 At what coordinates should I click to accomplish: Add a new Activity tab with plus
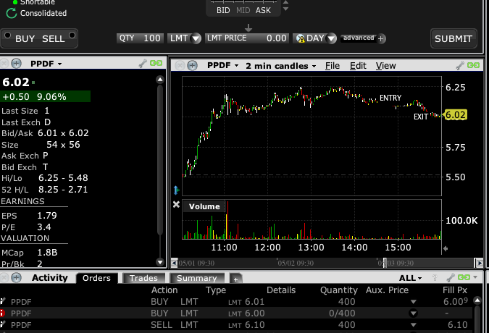point(235,279)
